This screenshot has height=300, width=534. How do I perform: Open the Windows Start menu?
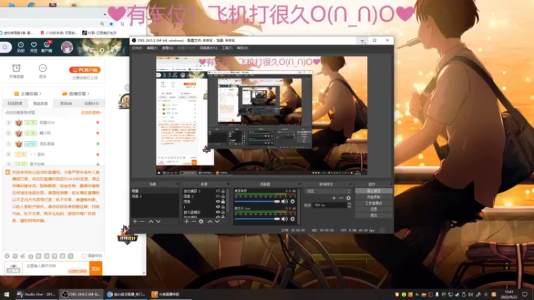click(x=7, y=294)
